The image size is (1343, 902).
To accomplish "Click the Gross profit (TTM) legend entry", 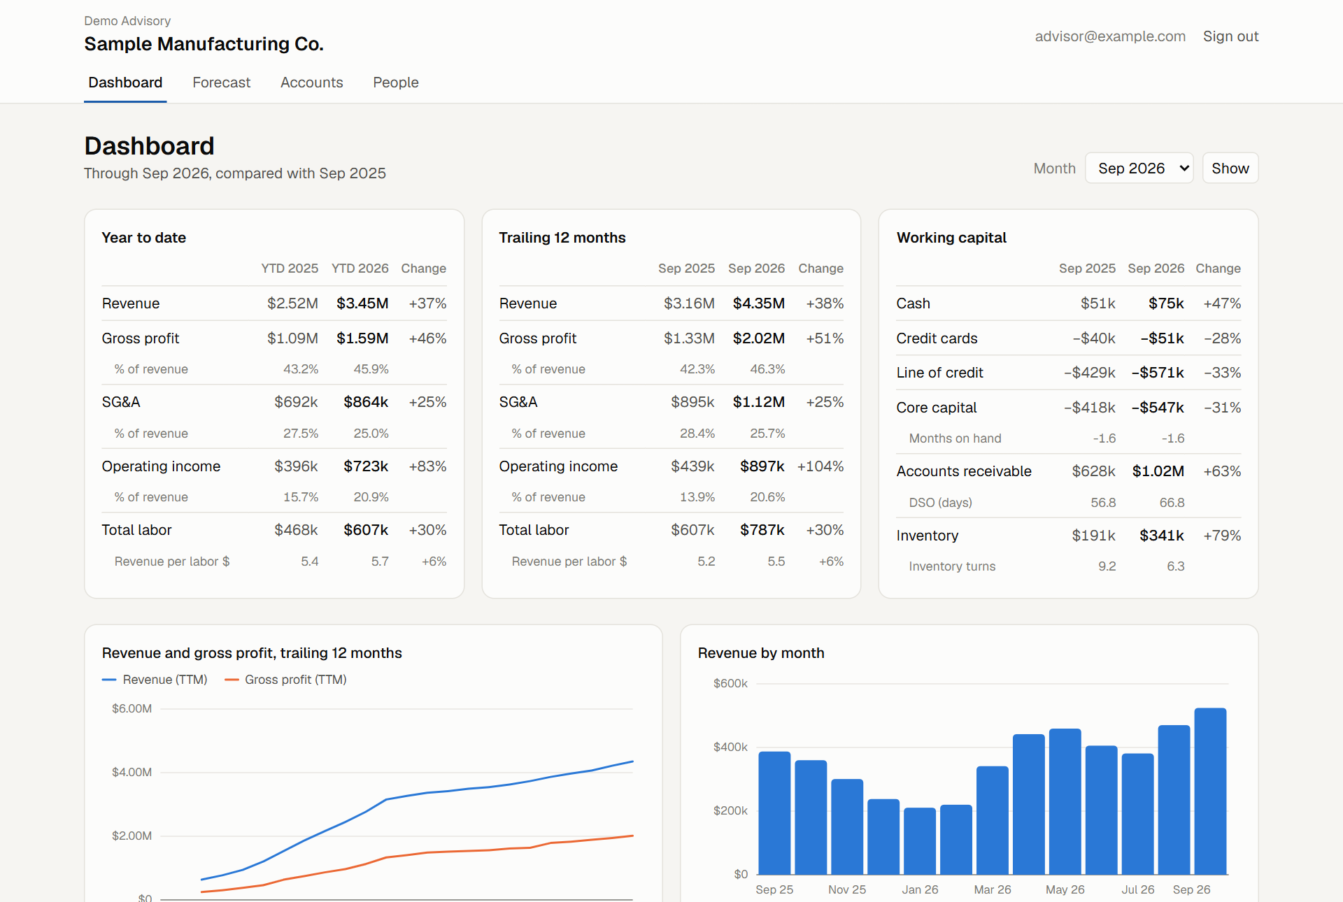I will 285,680.
